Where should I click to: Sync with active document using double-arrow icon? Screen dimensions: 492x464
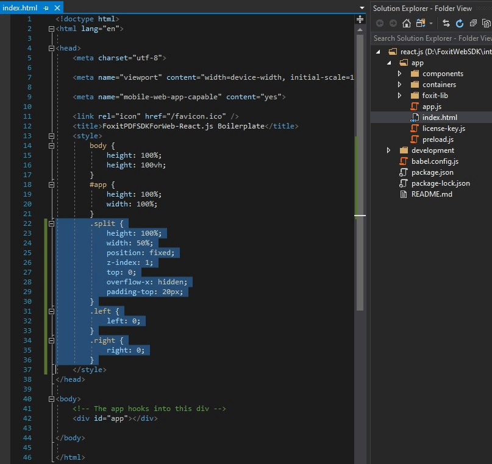coord(446,23)
